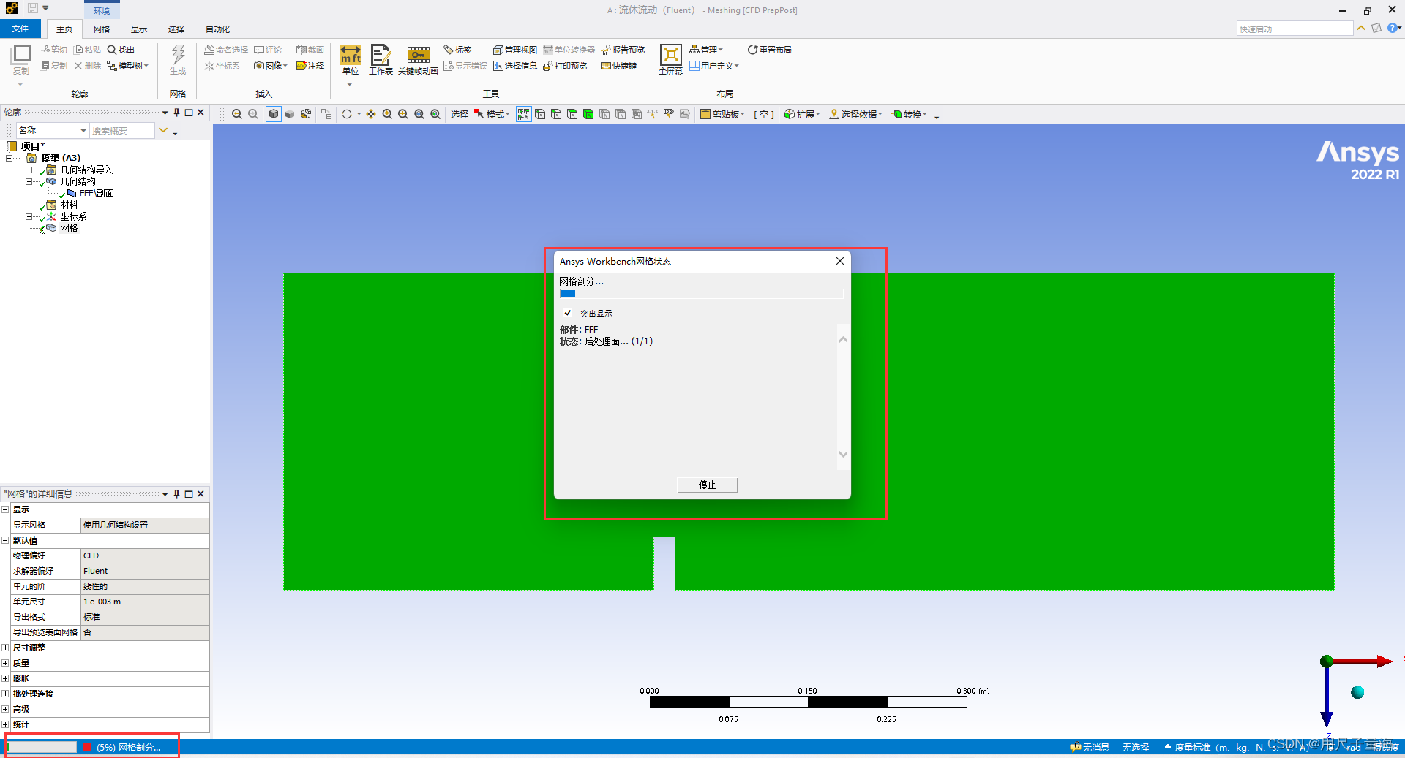Open the 模型树 model tree button
1405x758 pixels.
coord(128,66)
